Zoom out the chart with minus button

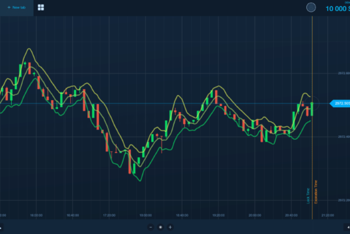151,227
